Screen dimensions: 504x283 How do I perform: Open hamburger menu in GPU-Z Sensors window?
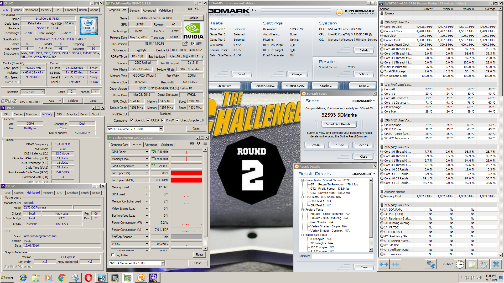(205, 143)
